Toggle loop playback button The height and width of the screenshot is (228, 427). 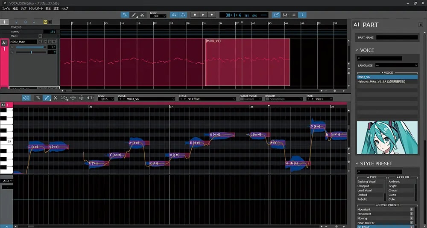[174, 15]
